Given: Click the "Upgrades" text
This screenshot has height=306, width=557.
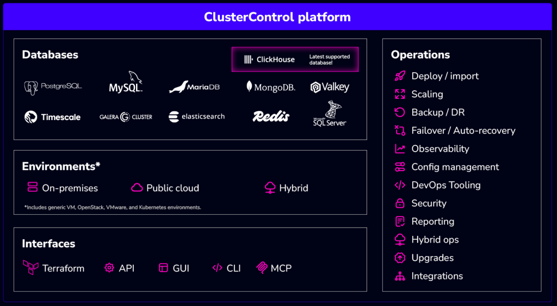Looking at the screenshot, I should click(432, 258).
